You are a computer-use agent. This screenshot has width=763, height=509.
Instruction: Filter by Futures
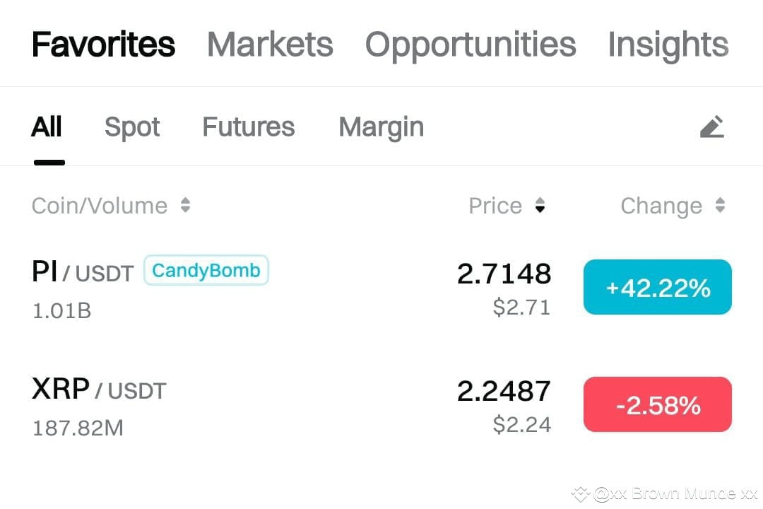248,127
